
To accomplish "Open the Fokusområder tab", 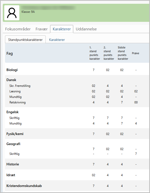I will coord(18,29).
